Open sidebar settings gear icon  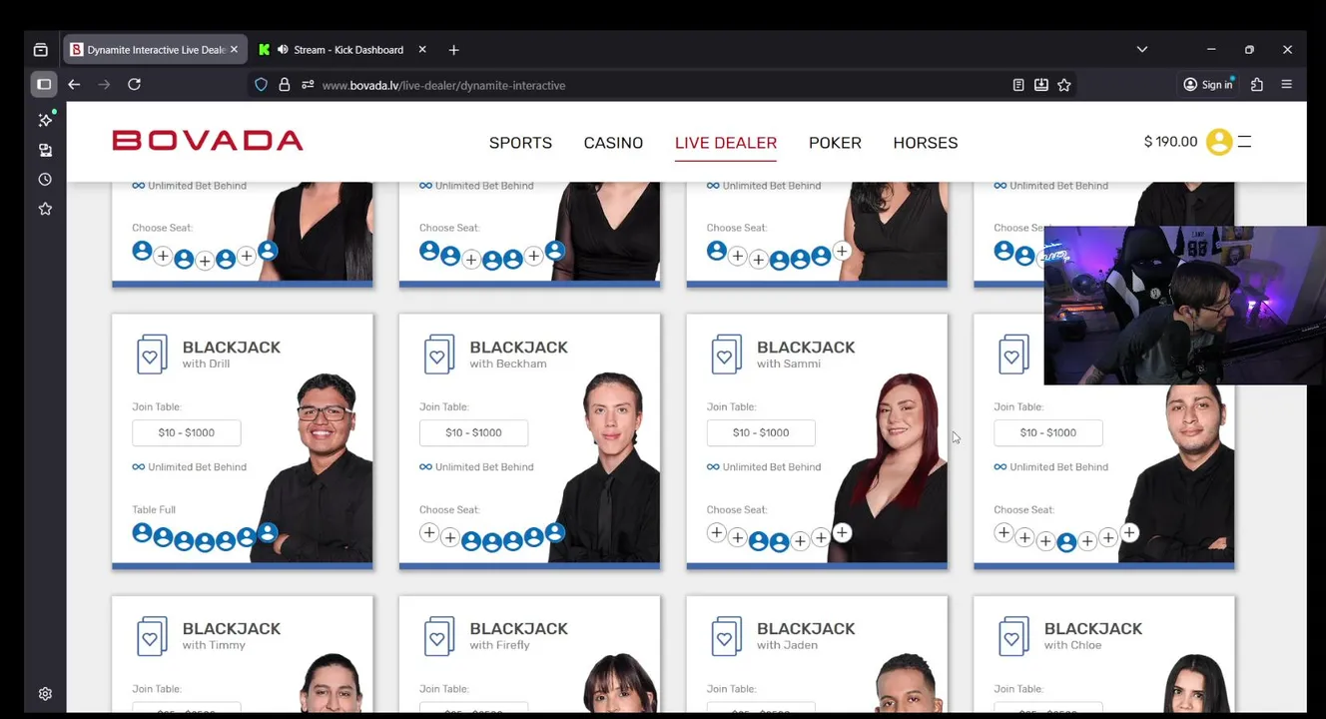(45, 693)
